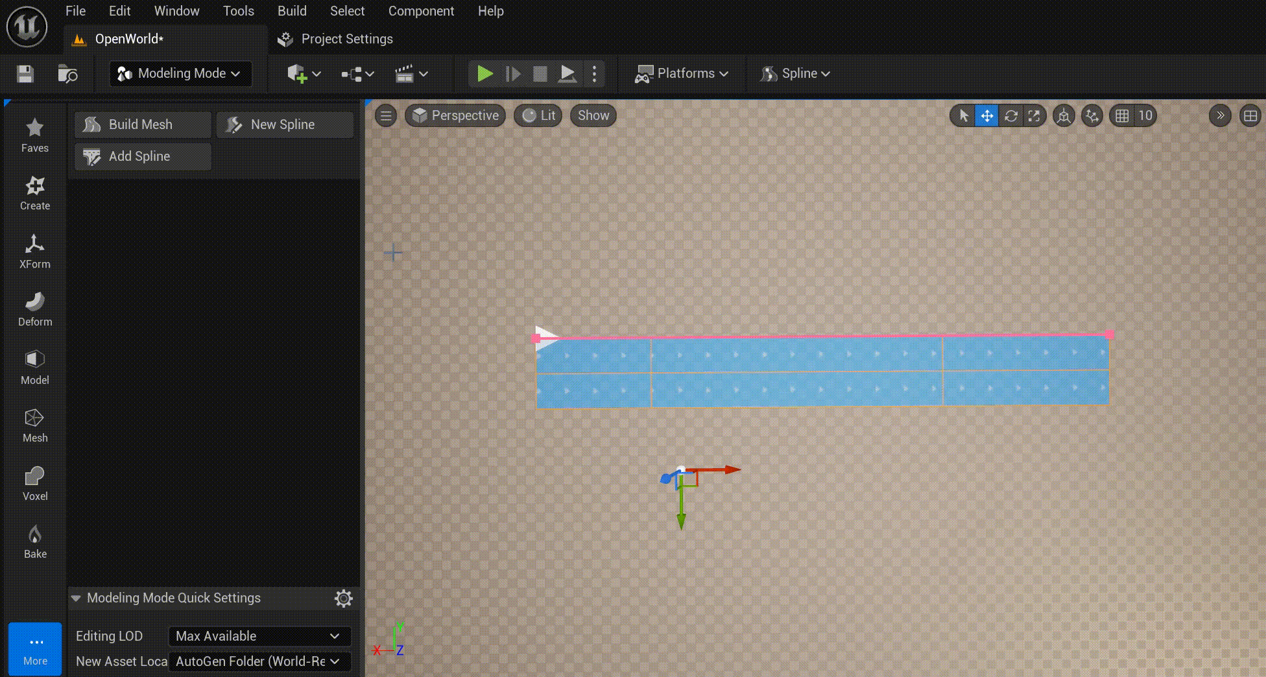Save the current level with the floppy icon

[25, 74]
